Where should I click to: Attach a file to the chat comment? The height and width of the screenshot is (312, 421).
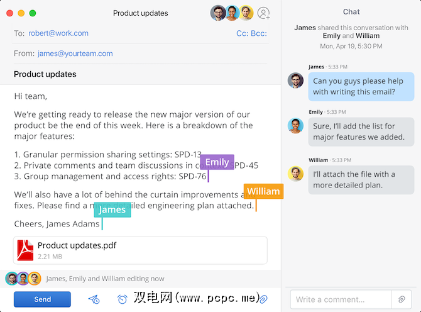[x=400, y=299]
